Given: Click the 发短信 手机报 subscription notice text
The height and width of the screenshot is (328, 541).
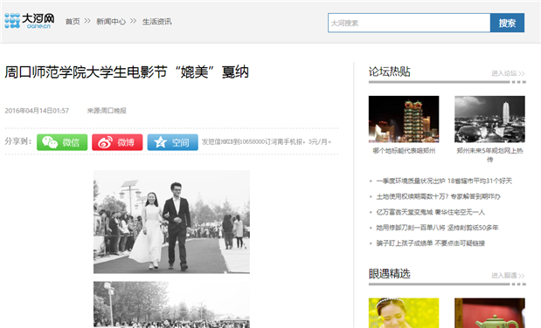Looking at the screenshot, I should tap(267, 142).
